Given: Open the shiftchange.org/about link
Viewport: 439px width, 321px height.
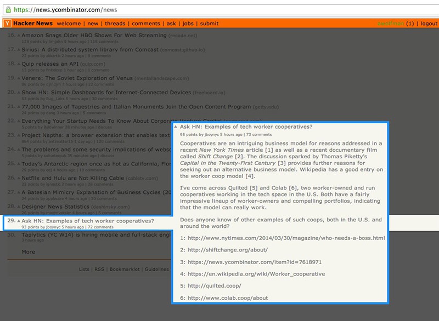Looking at the screenshot, I should (228, 250).
